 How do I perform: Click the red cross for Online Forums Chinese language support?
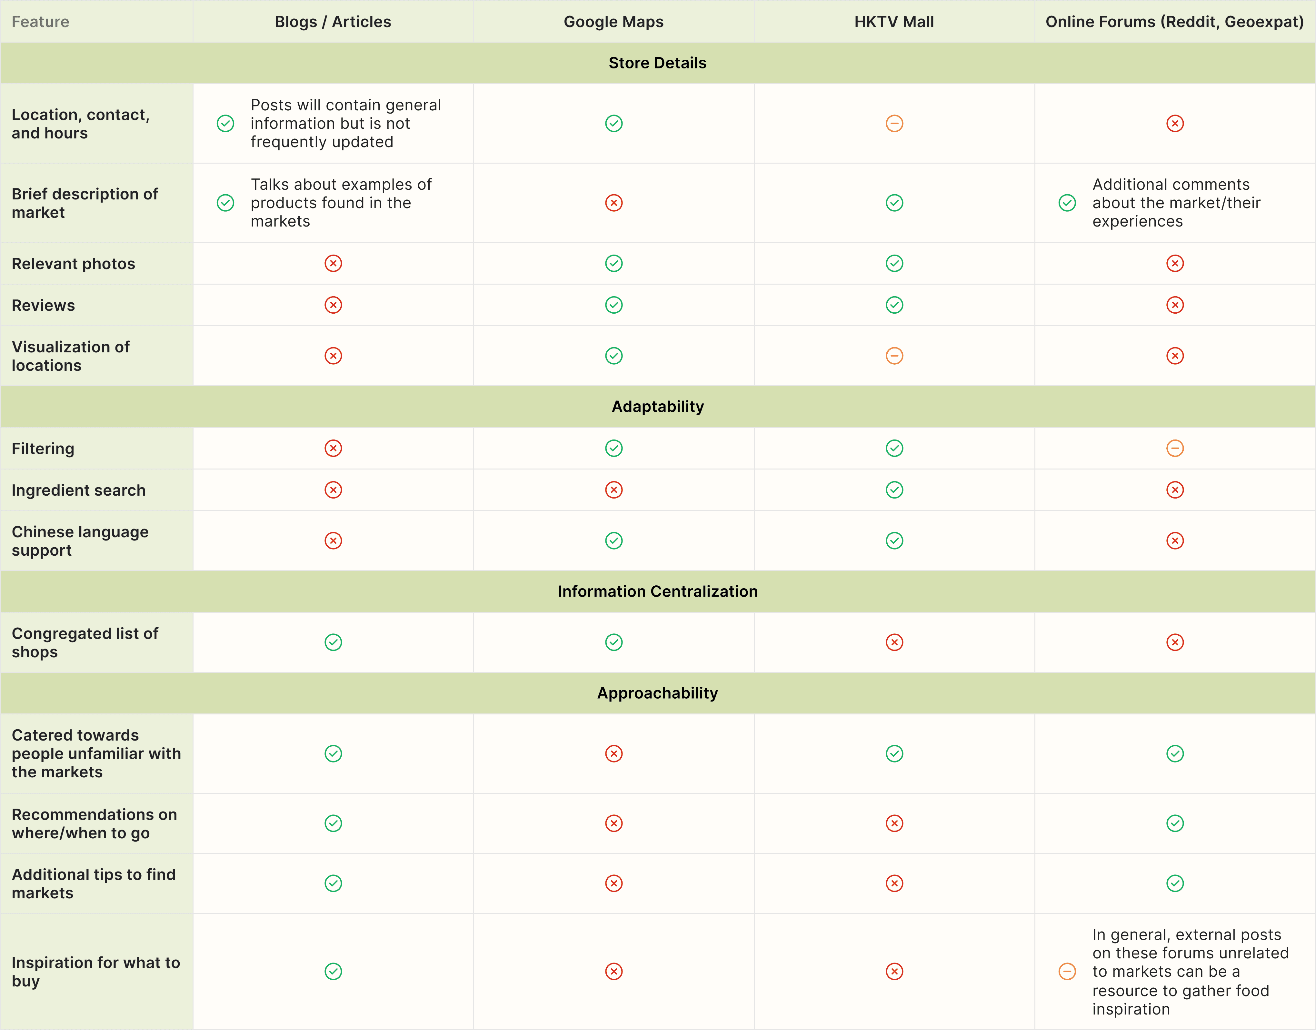coord(1174,540)
